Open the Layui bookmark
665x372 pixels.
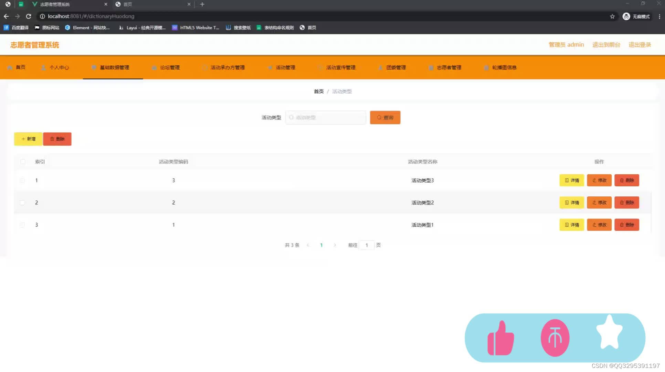(x=142, y=28)
